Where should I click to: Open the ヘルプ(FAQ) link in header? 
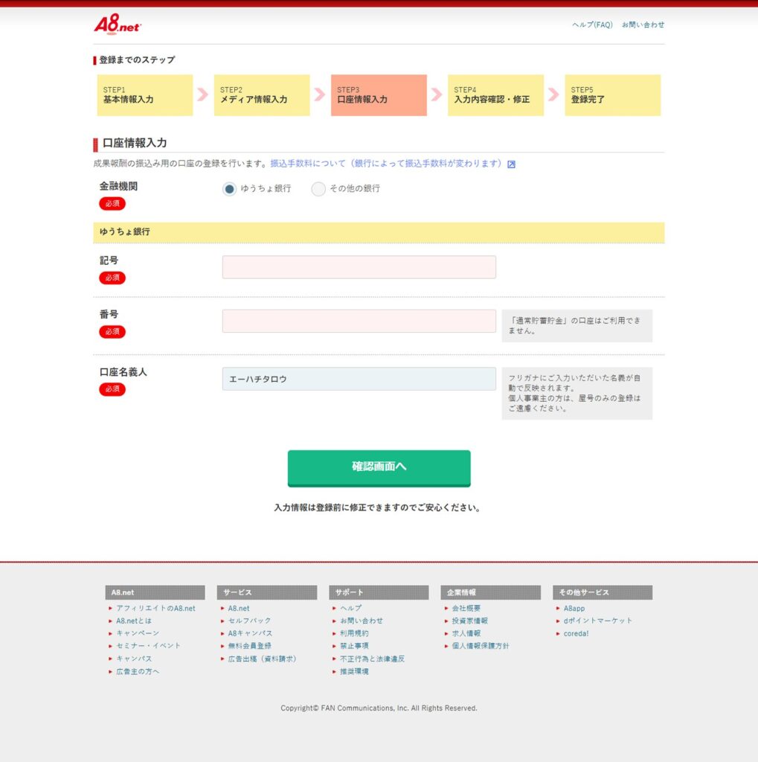click(x=592, y=25)
